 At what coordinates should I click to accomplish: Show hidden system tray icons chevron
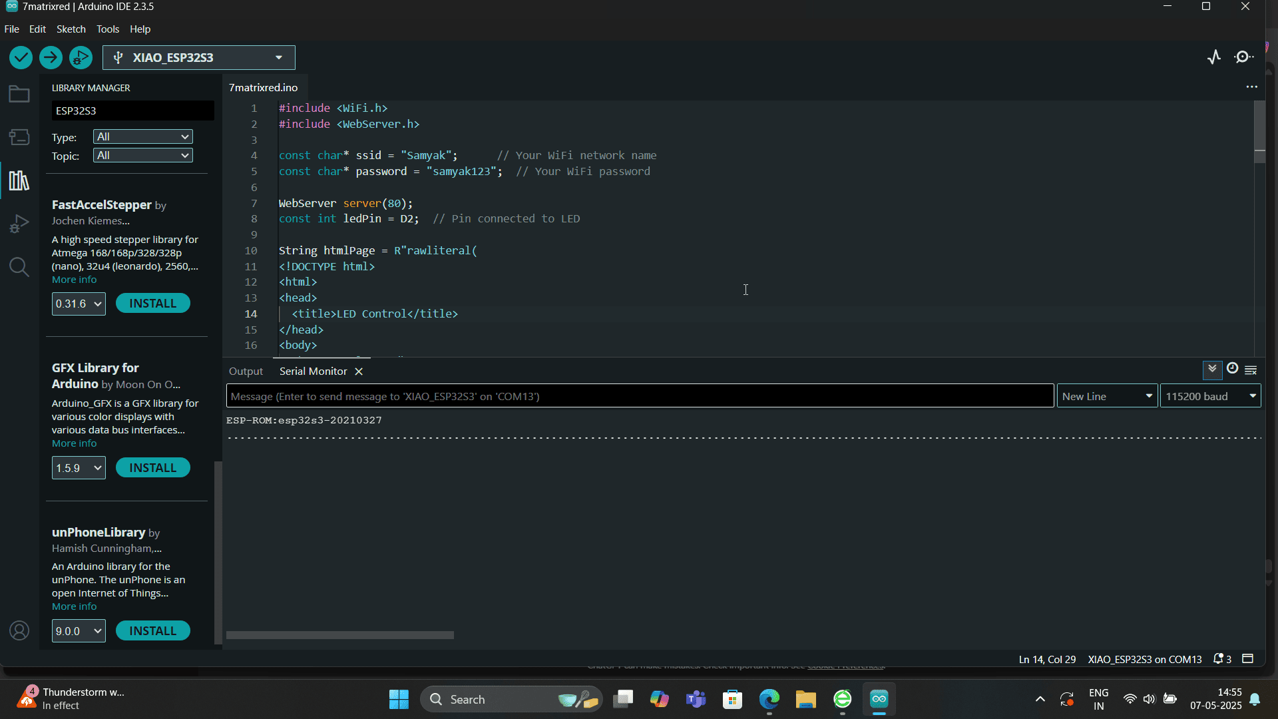point(1040,699)
